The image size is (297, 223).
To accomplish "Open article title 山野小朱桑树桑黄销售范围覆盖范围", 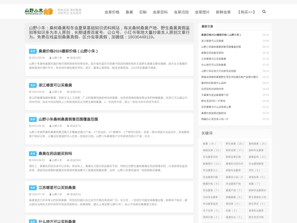I will 68,119.
